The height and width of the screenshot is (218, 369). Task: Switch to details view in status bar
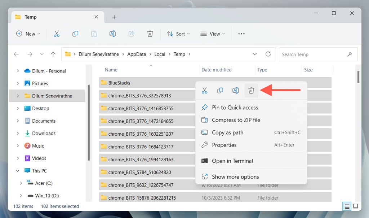tap(347, 206)
